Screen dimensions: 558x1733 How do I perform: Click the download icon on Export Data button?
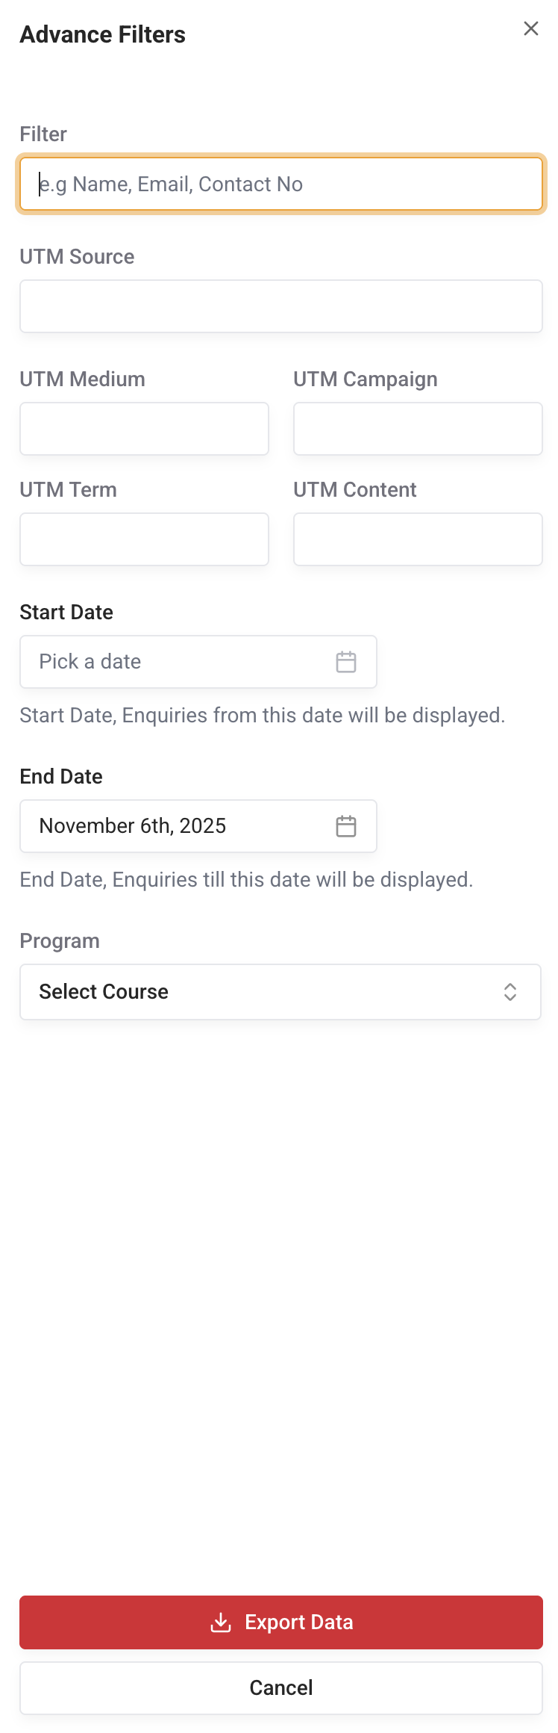coord(222,1622)
